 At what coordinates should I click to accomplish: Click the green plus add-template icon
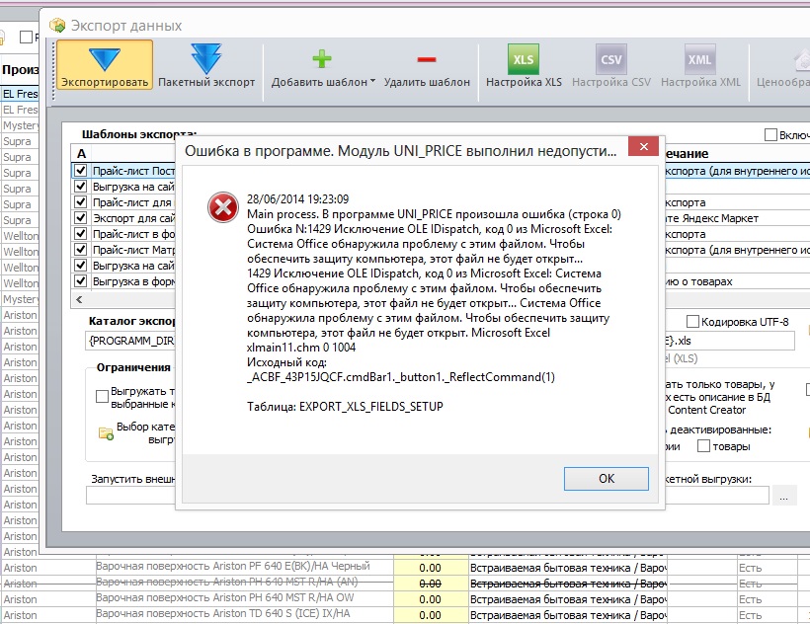click(321, 59)
